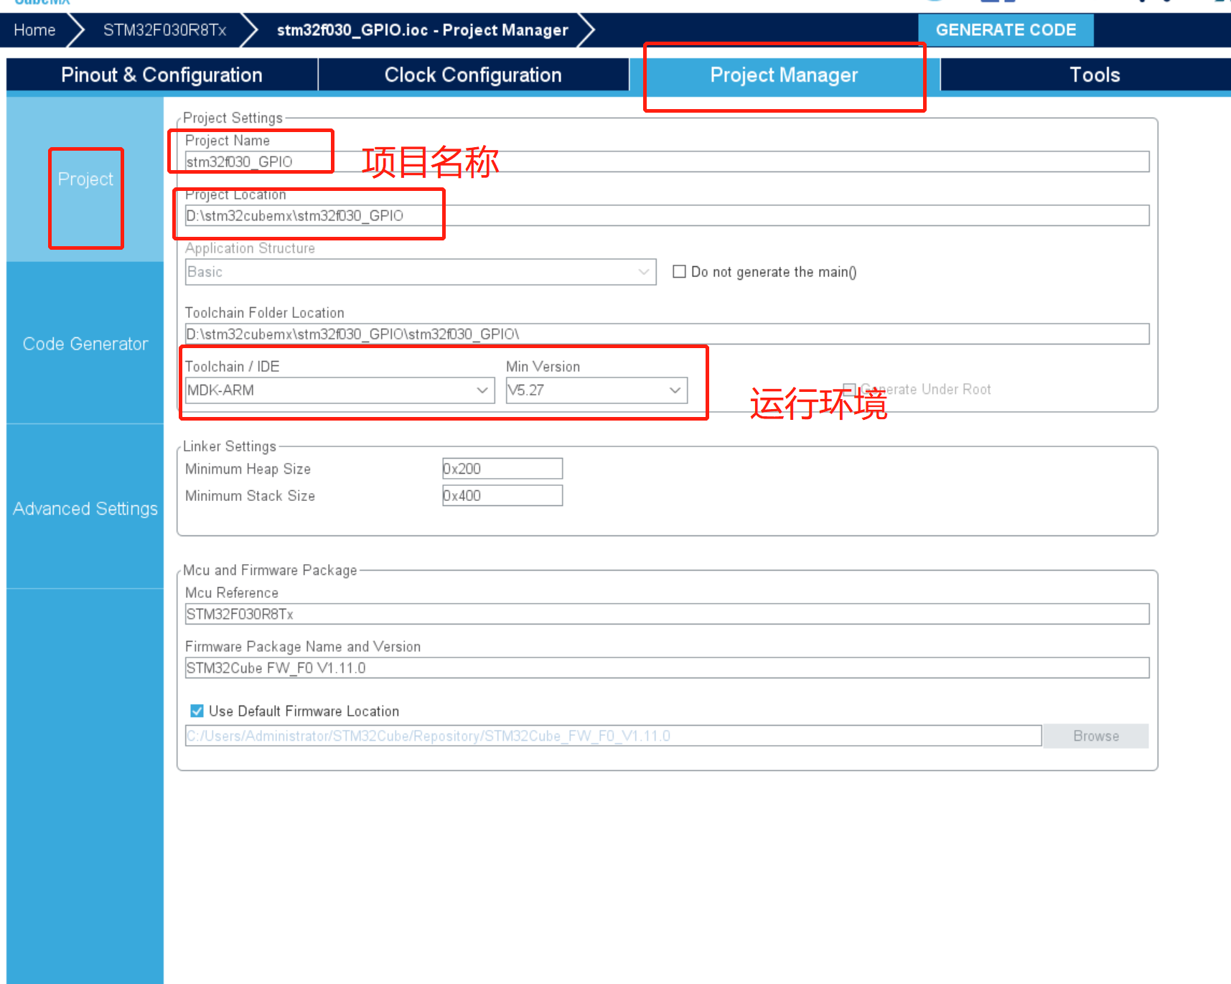This screenshot has height=984, width=1231.
Task: Click the Mcu Reference field
Action: pos(667,614)
